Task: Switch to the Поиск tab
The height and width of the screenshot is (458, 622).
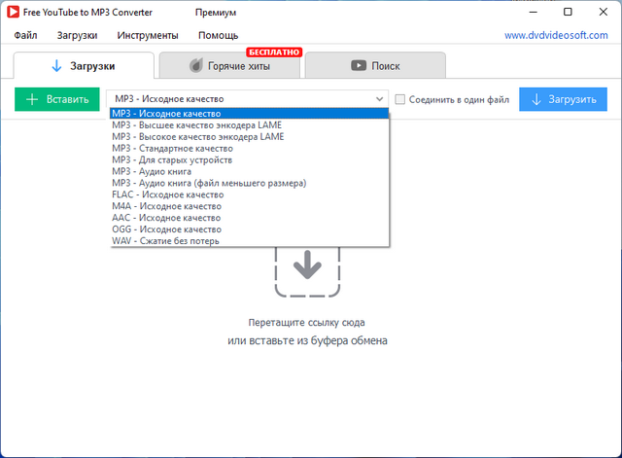Action: [x=375, y=66]
